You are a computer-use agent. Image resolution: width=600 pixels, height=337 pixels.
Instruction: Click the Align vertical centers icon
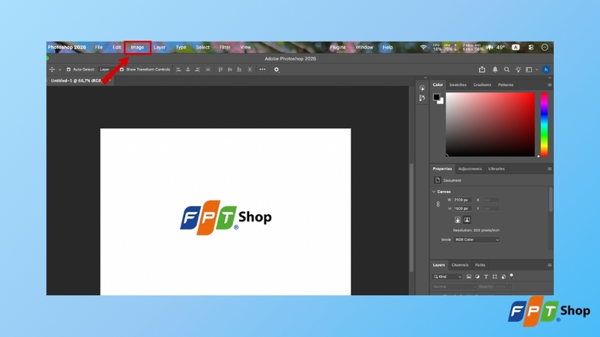229,70
